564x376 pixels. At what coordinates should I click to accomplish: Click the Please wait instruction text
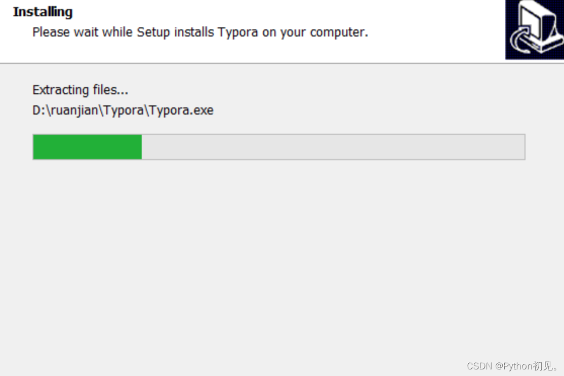[200, 32]
